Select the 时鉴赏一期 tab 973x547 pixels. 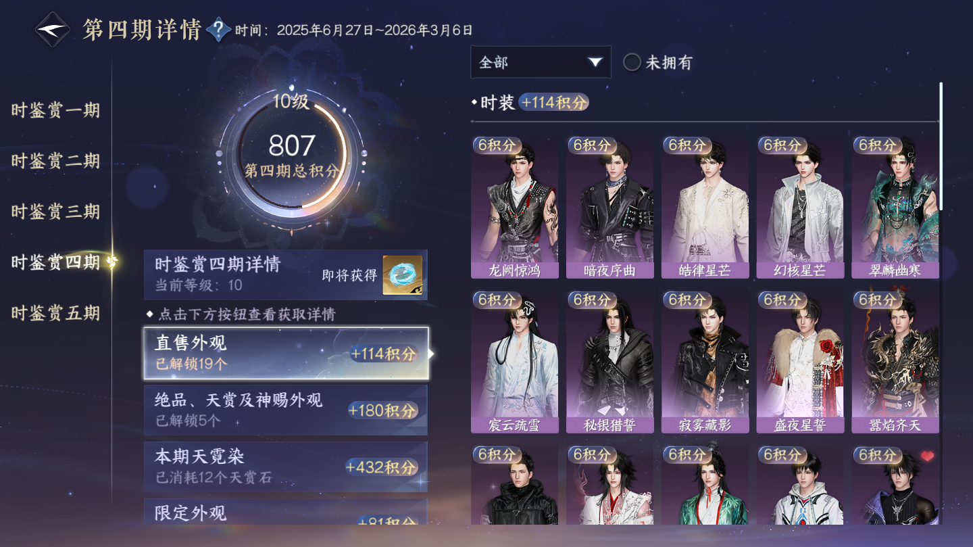[x=55, y=110]
